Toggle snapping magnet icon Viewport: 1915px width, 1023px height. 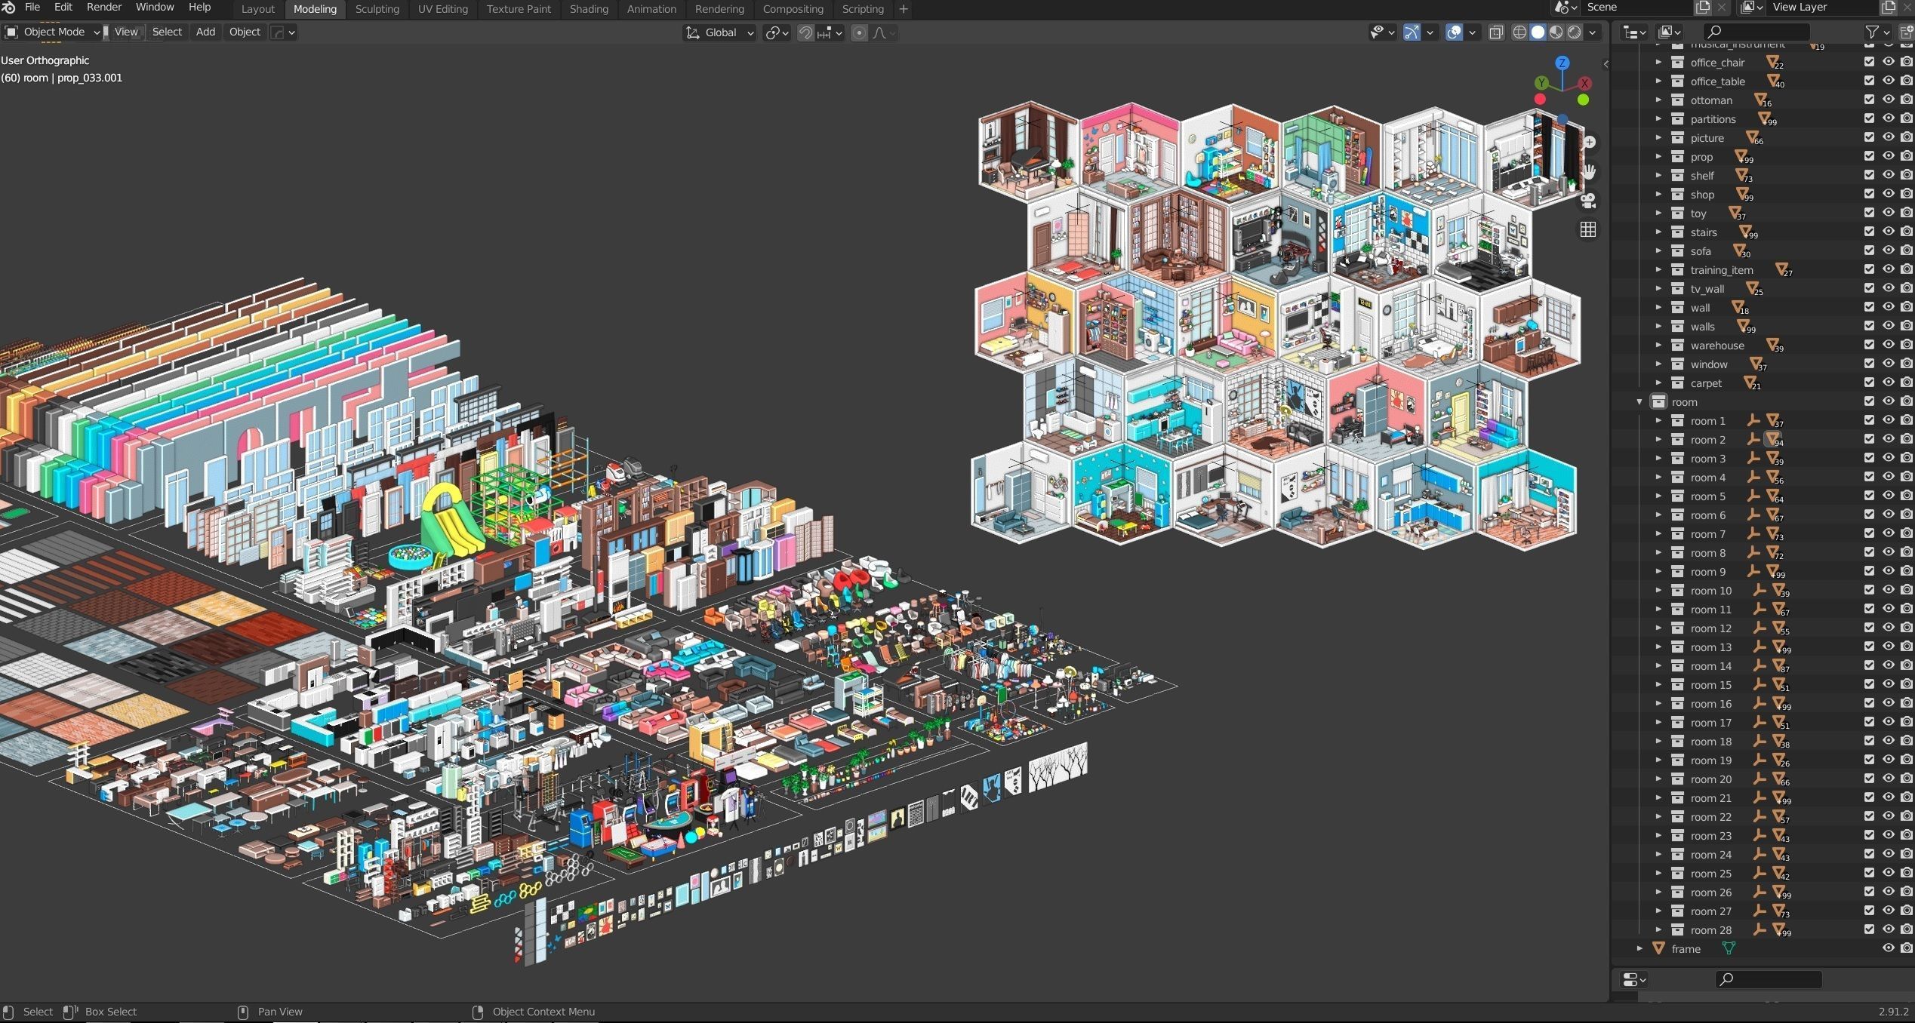pyautogui.click(x=806, y=32)
